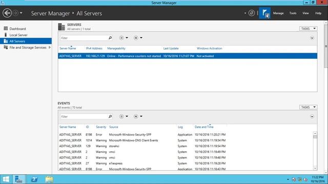
Task: Sort events by Date and Time column
Action: (x=204, y=127)
